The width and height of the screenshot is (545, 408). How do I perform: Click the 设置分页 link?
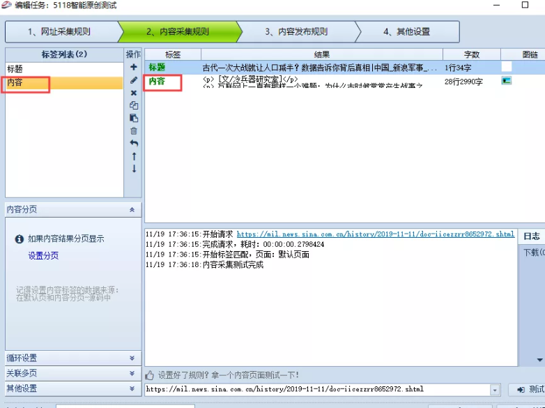(x=43, y=256)
